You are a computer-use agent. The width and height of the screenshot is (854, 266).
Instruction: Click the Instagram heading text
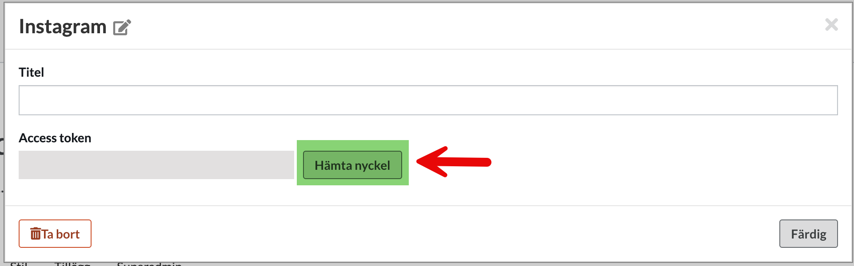[63, 27]
